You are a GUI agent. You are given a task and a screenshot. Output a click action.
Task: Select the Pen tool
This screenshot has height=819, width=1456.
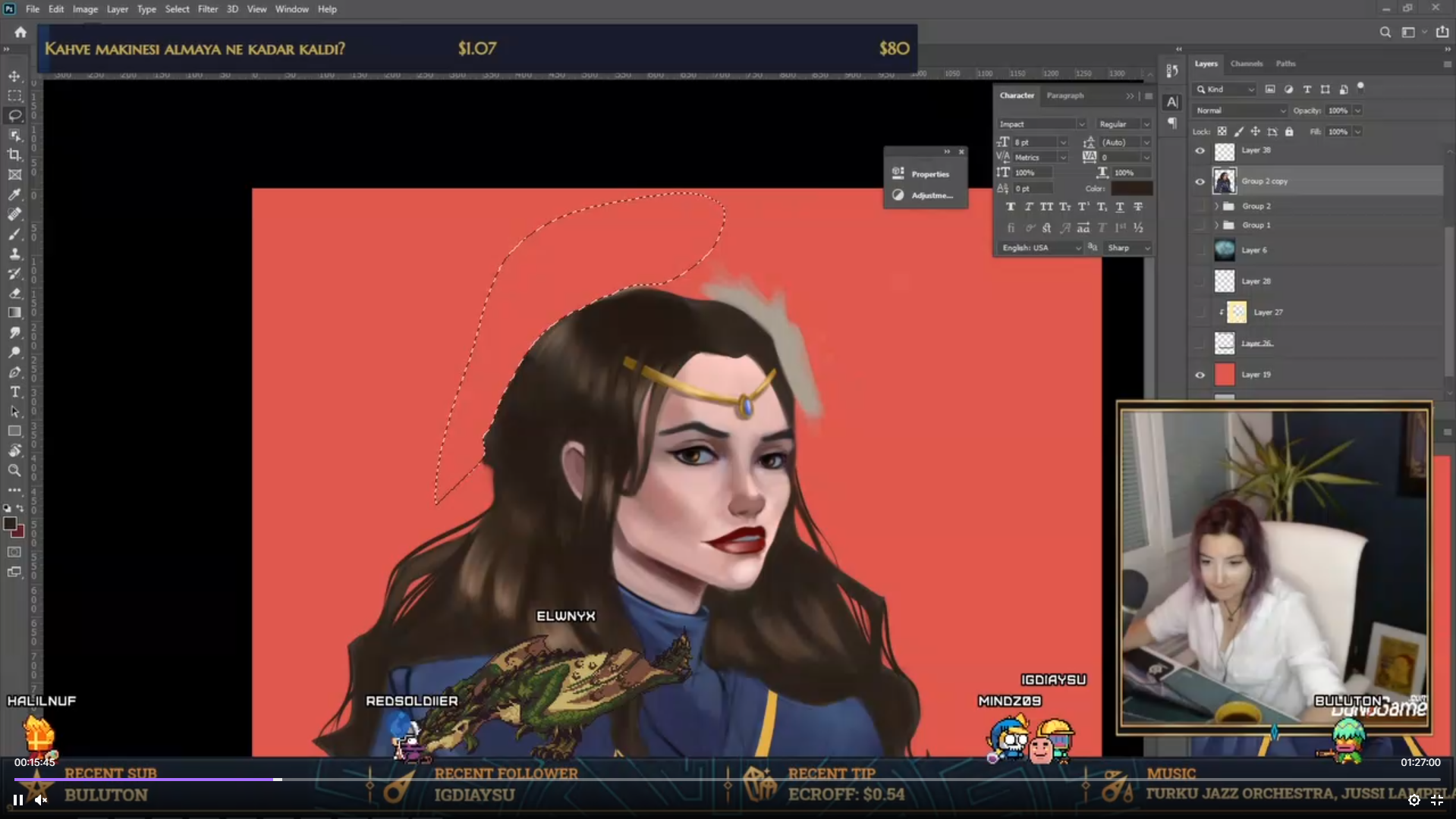pyautogui.click(x=14, y=372)
